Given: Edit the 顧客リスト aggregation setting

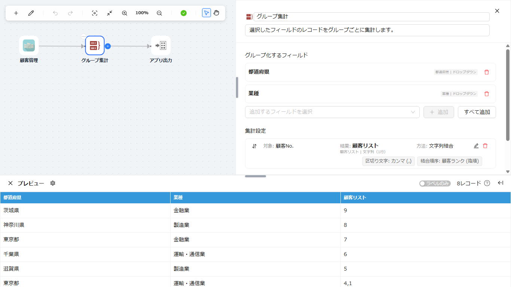Looking at the screenshot, I should 476,146.
